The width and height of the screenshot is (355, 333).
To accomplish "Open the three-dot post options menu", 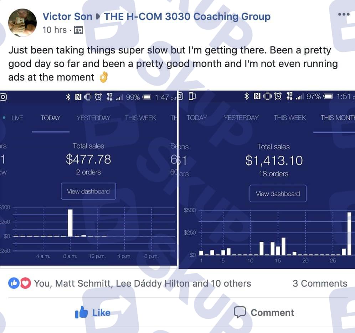I will pyautogui.click(x=344, y=14).
